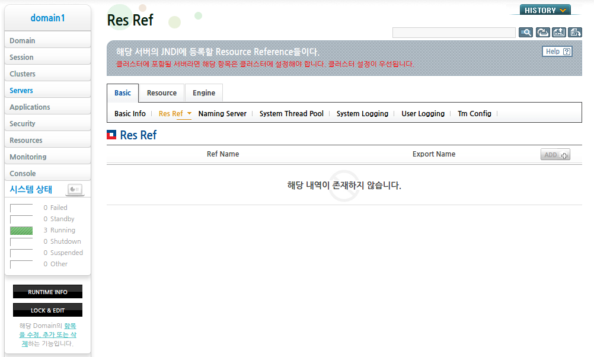Image resolution: width=594 pixels, height=357 pixels.
Task: Click the domain1 title link
Action: [48, 18]
